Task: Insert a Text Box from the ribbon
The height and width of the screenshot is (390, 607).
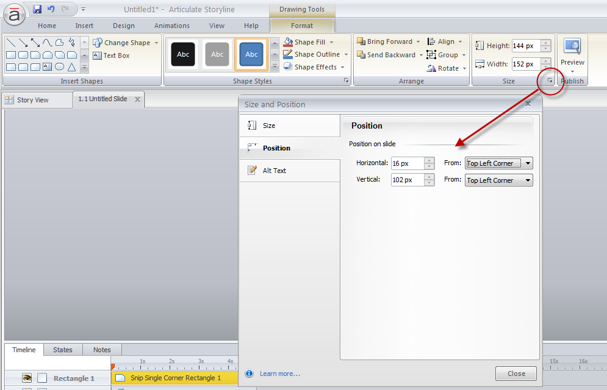Action: coord(111,55)
